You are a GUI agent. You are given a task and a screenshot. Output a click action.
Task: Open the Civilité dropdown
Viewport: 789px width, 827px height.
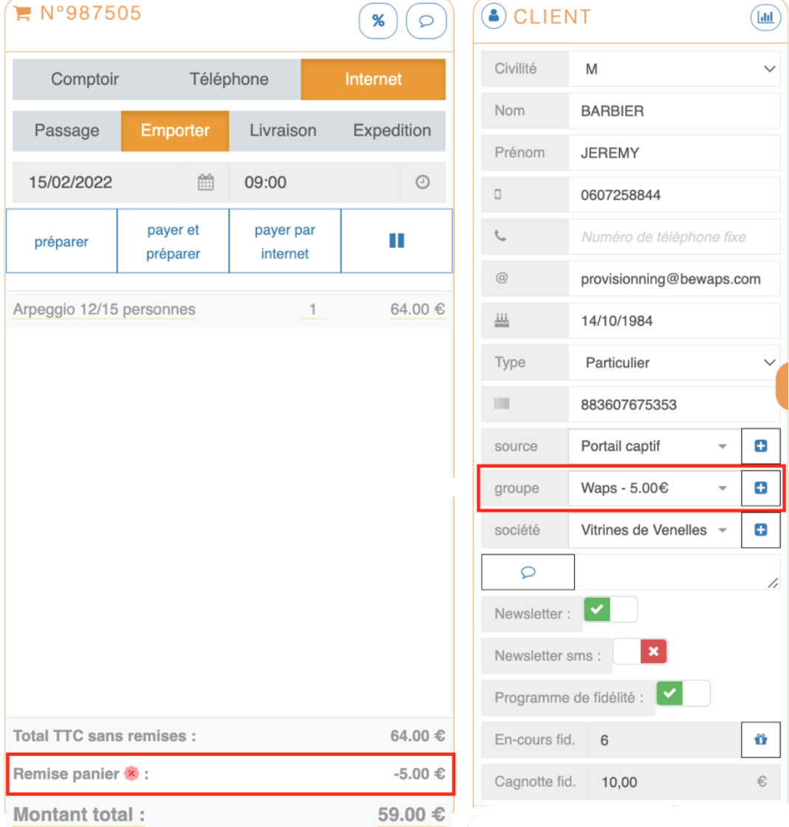(x=674, y=69)
